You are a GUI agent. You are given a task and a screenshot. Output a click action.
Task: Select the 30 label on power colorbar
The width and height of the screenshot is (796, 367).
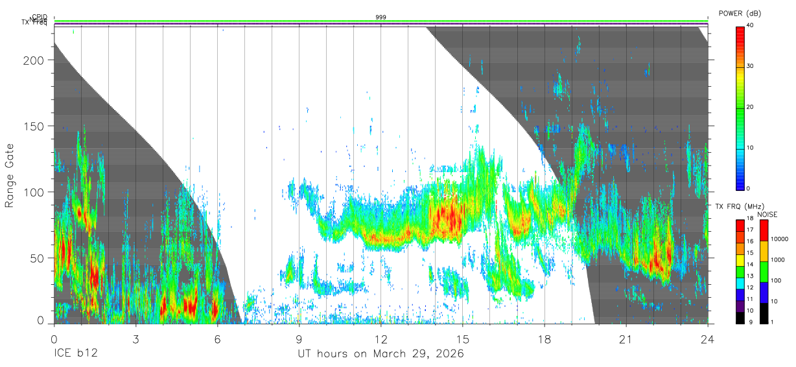[750, 66]
